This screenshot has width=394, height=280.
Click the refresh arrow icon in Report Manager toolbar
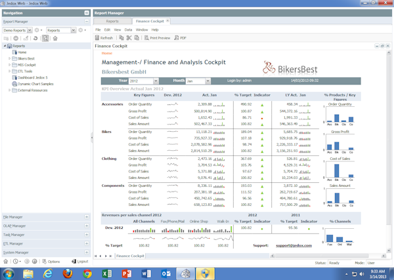pos(35,39)
